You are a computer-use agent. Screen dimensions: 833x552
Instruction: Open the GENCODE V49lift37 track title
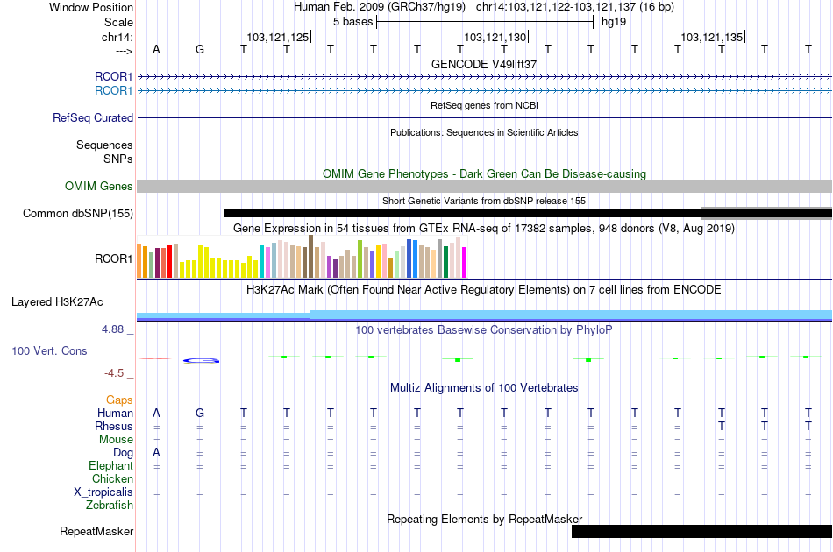[484, 64]
